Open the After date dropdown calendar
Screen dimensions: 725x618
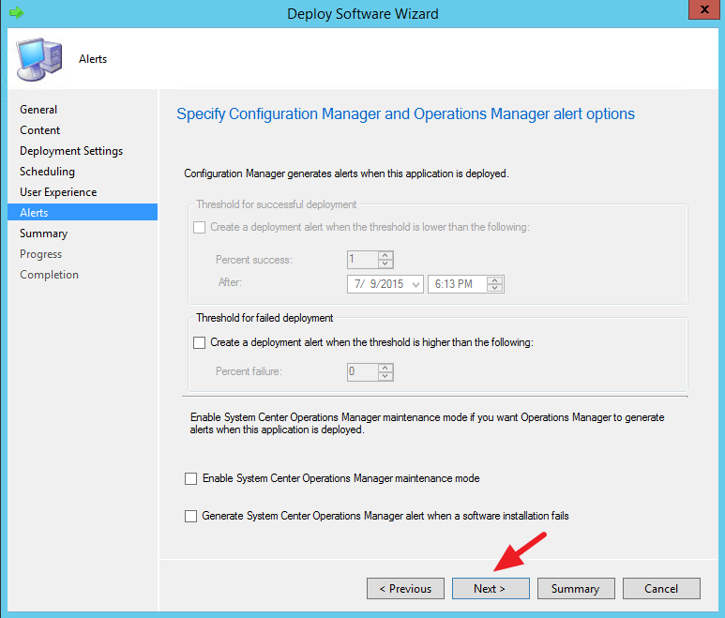[x=415, y=284]
